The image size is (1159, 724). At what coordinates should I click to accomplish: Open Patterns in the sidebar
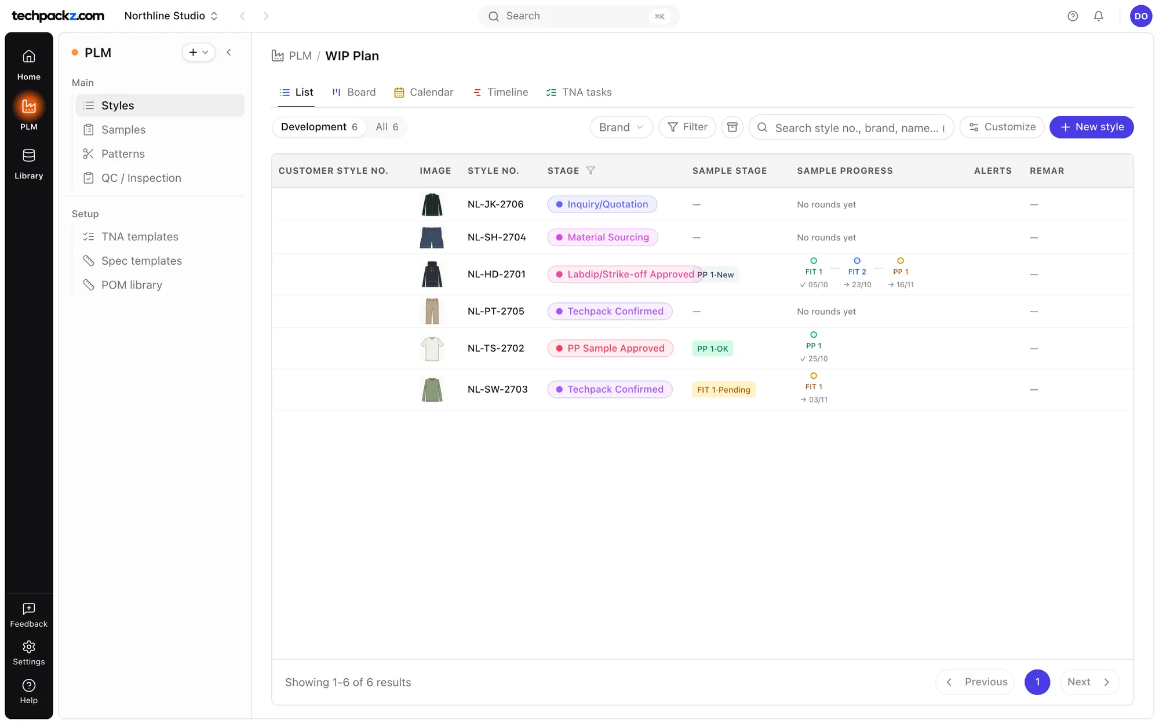(160, 153)
